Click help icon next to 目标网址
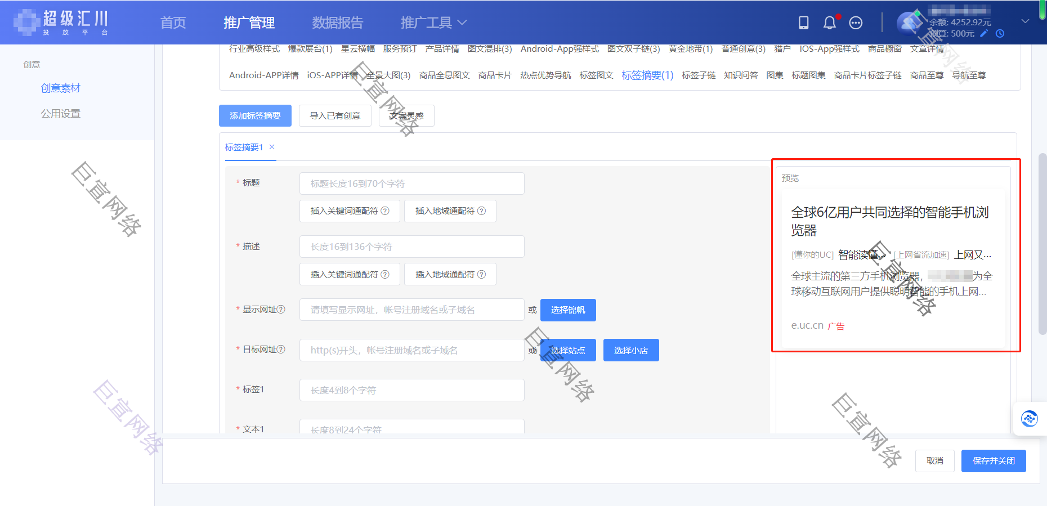Image resolution: width=1047 pixels, height=506 pixels. coord(281,349)
